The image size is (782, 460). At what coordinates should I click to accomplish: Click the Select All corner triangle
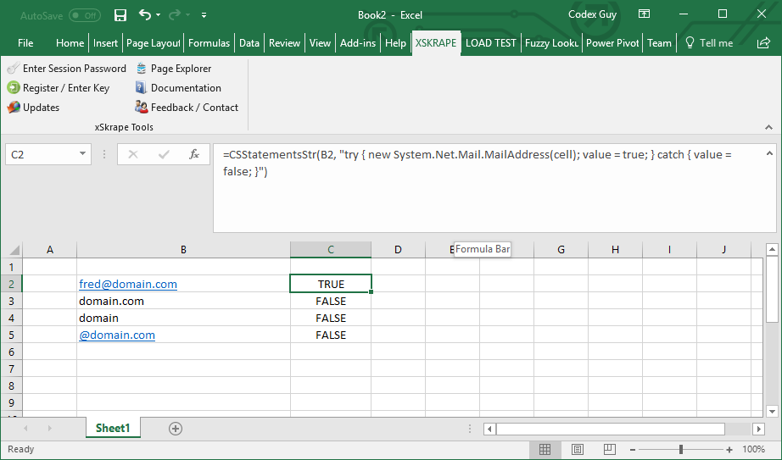14,250
